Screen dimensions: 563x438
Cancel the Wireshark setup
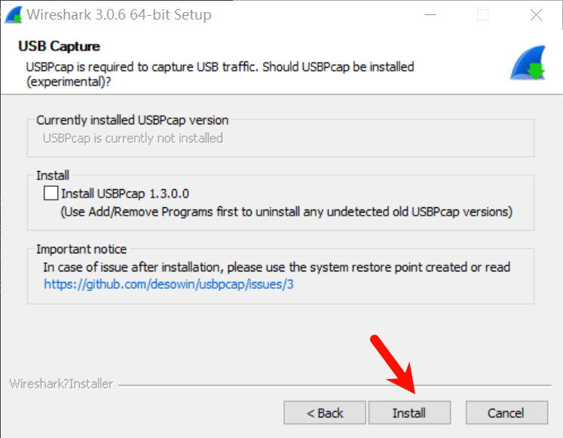[x=506, y=412]
